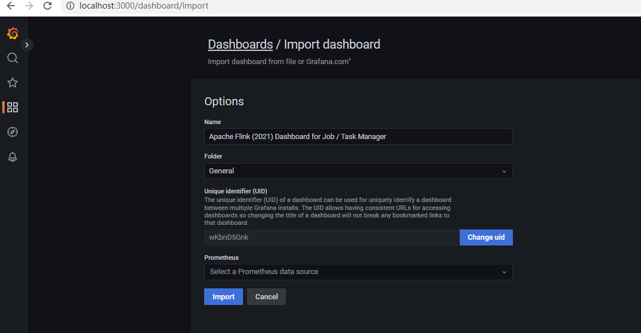Click the browser forward arrow

[29, 6]
